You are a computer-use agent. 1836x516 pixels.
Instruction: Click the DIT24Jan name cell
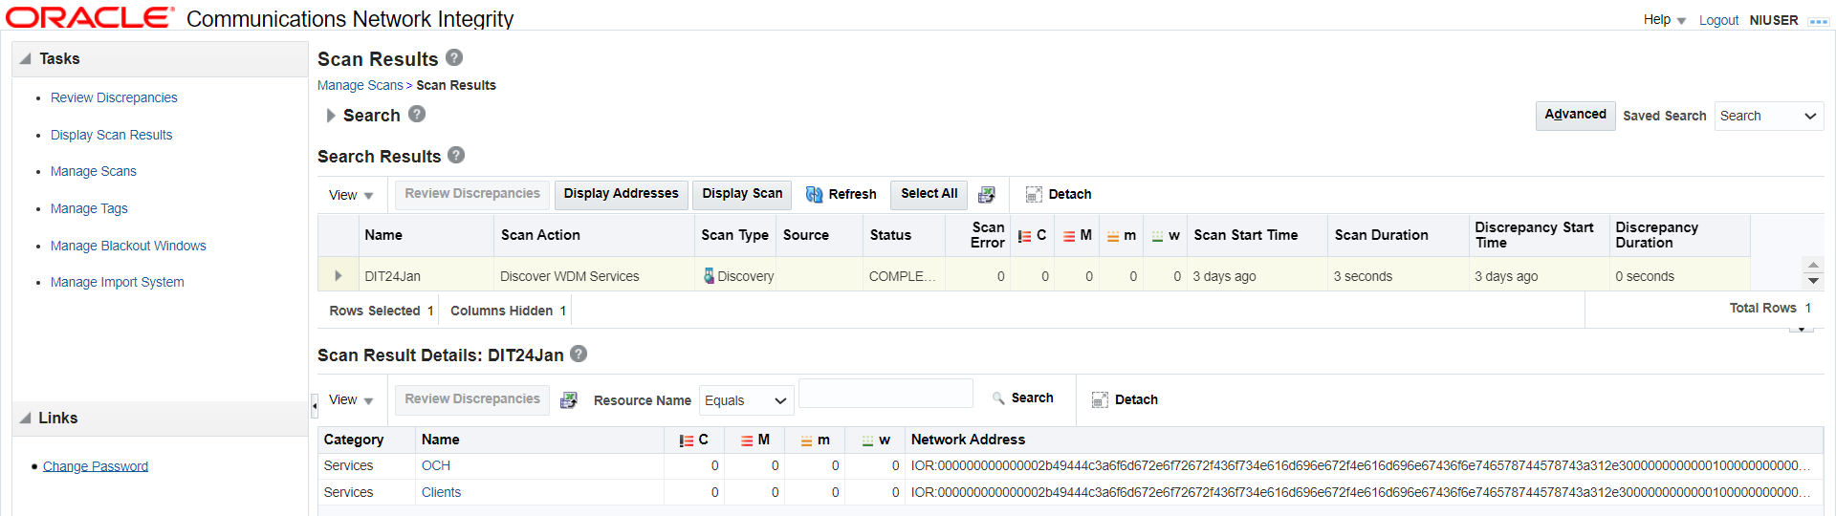coord(426,276)
